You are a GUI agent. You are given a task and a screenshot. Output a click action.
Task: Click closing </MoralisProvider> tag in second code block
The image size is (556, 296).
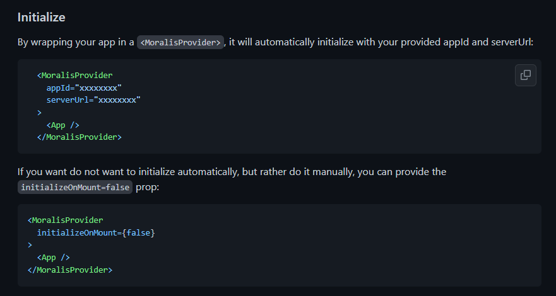[70, 270]
